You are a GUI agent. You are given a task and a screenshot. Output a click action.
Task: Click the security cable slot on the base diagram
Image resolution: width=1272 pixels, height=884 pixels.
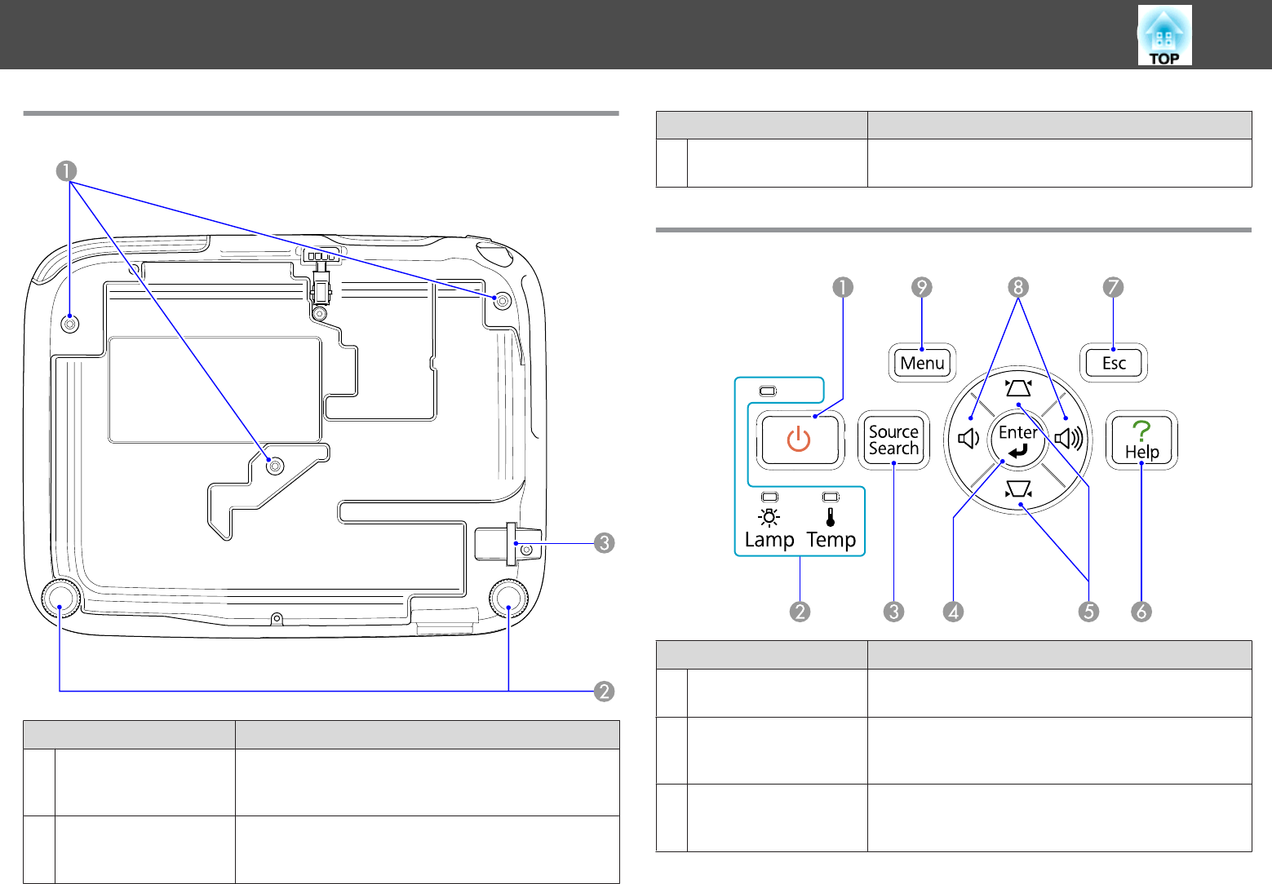(508, 544)
